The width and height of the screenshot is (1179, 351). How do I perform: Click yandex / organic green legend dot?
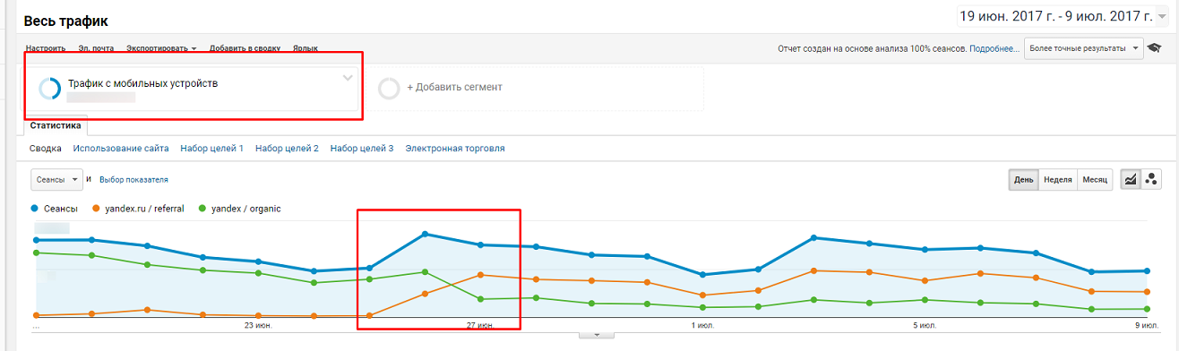[x=202, y=209]
